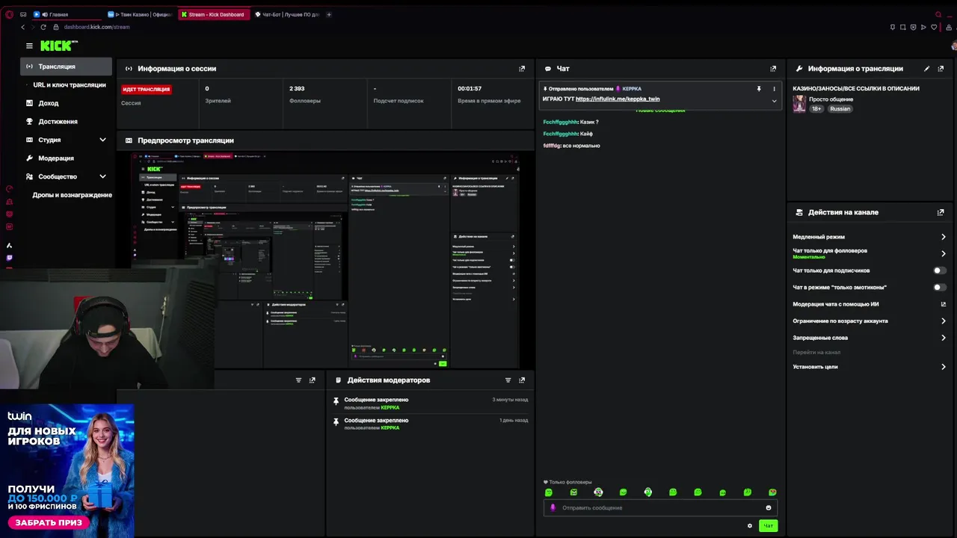Go back in the browser
Screen dimensions: 957x538
[22, 27]
